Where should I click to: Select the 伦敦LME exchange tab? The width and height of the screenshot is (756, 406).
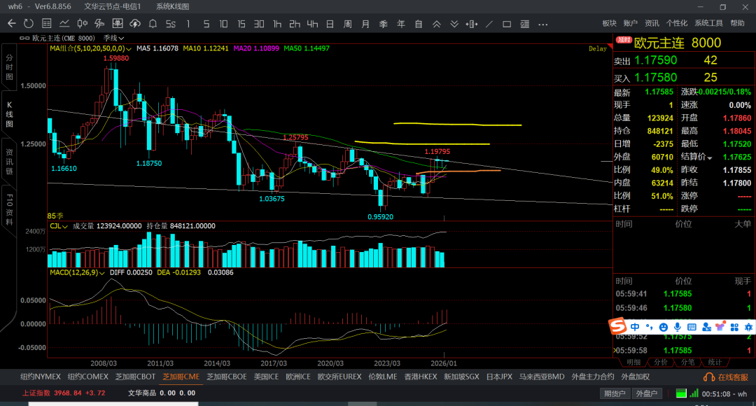coord(383,377)
